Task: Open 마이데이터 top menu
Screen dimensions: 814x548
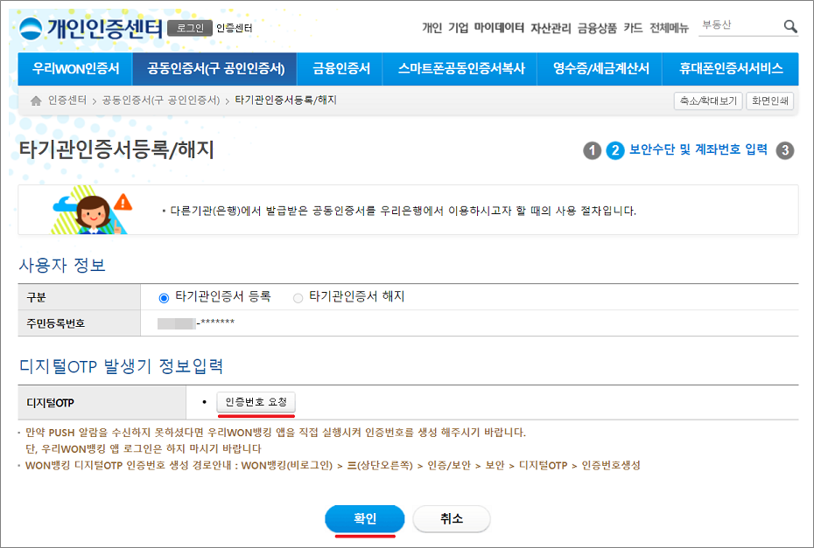Action: [x=499, y=28]
